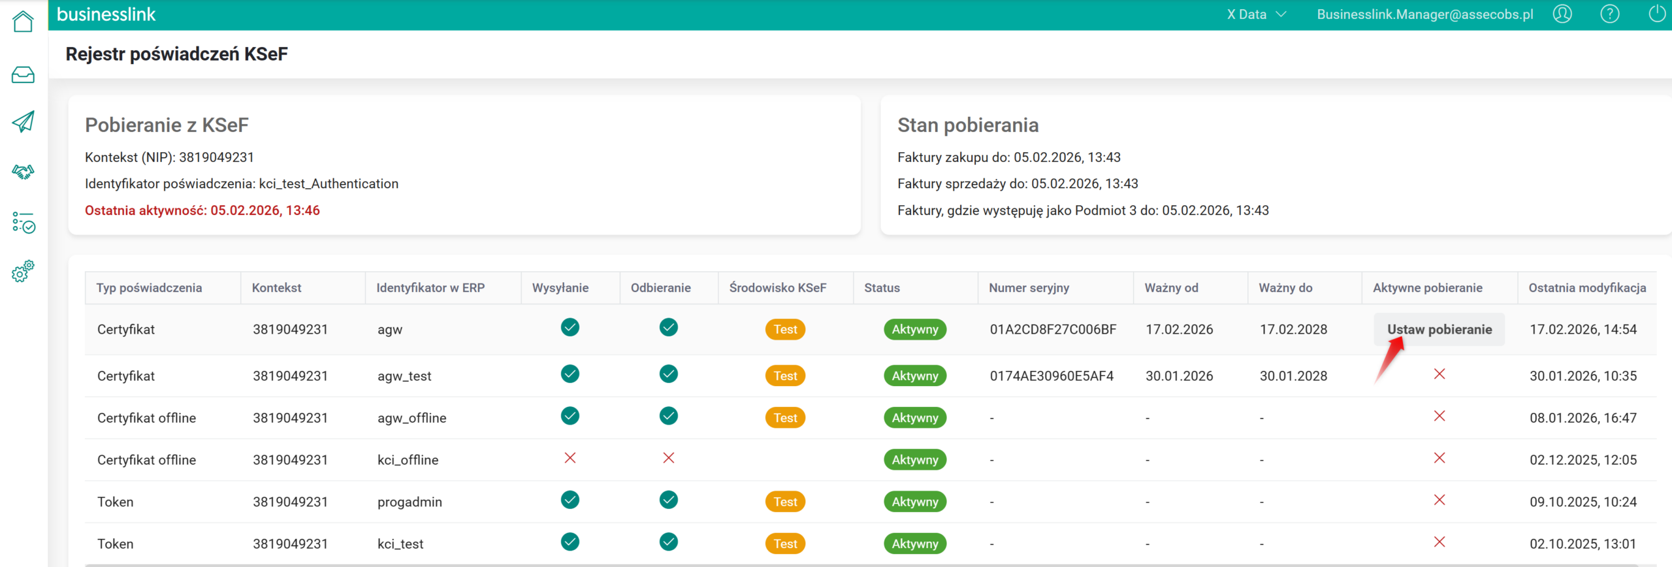This screenshot has height=567, width=1672.
Task: Open the task checklist sidebar icon
Action: click(23, 222)
